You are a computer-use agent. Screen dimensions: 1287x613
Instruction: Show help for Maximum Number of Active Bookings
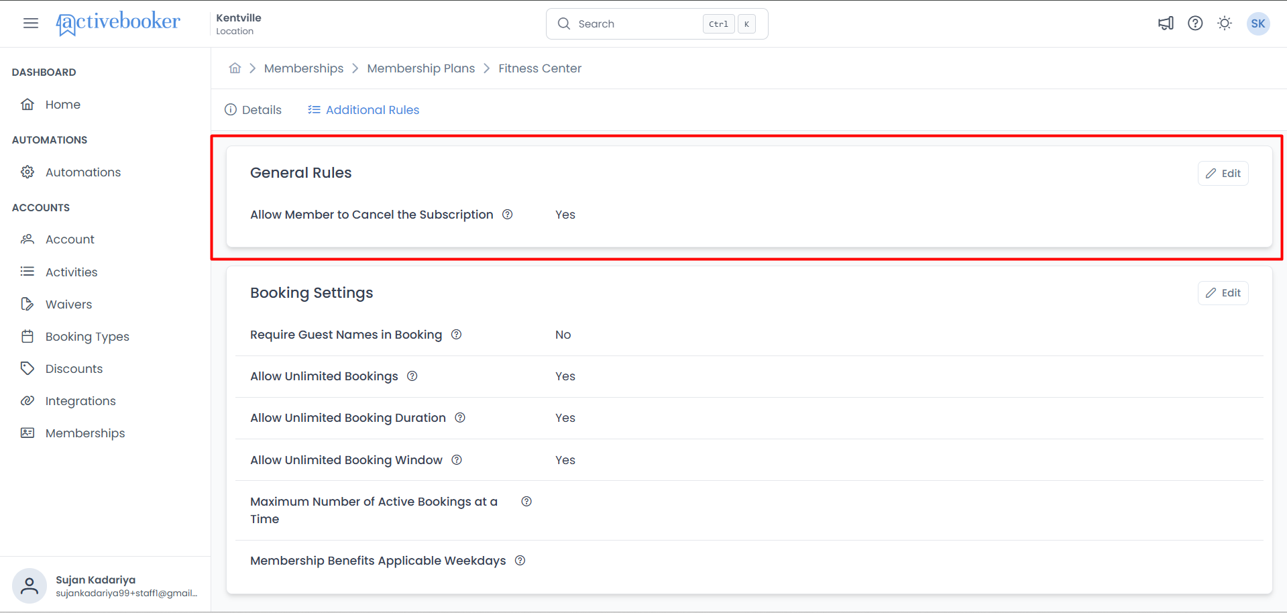point(526,502)
